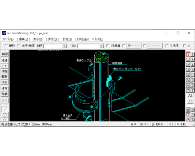Viewport: 195px width, 156px height.
Task: Click the All layers button
Action: point(190,96)
